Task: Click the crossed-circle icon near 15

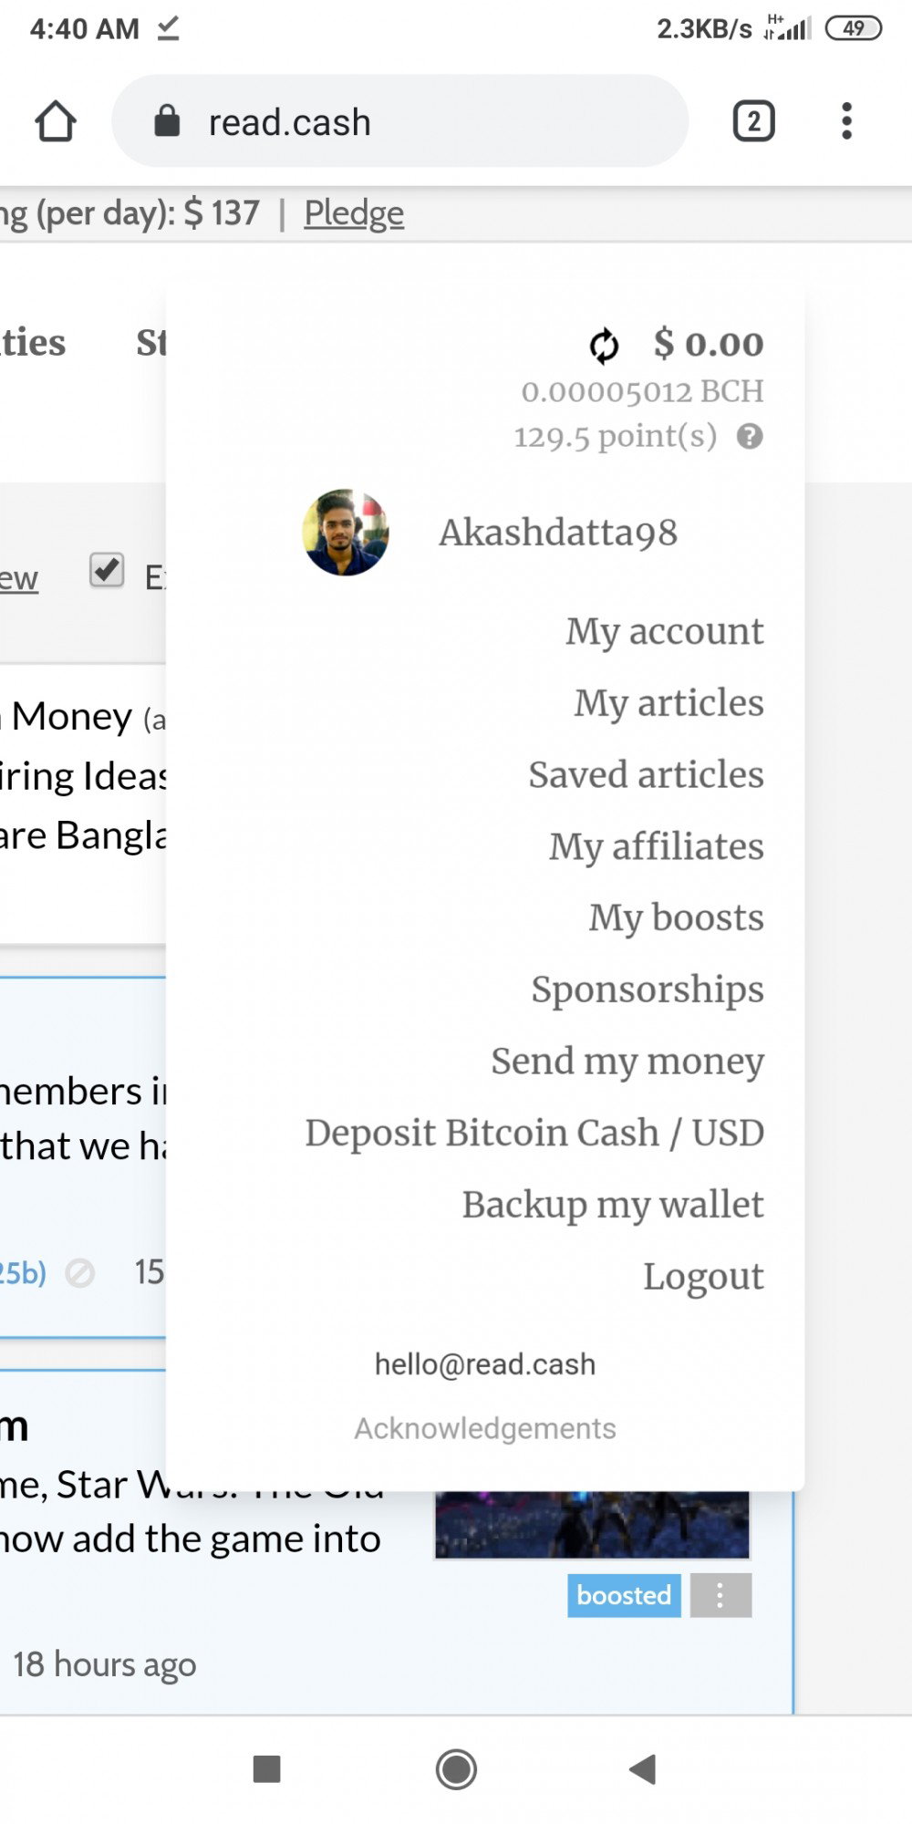Action: point(80,1273)
